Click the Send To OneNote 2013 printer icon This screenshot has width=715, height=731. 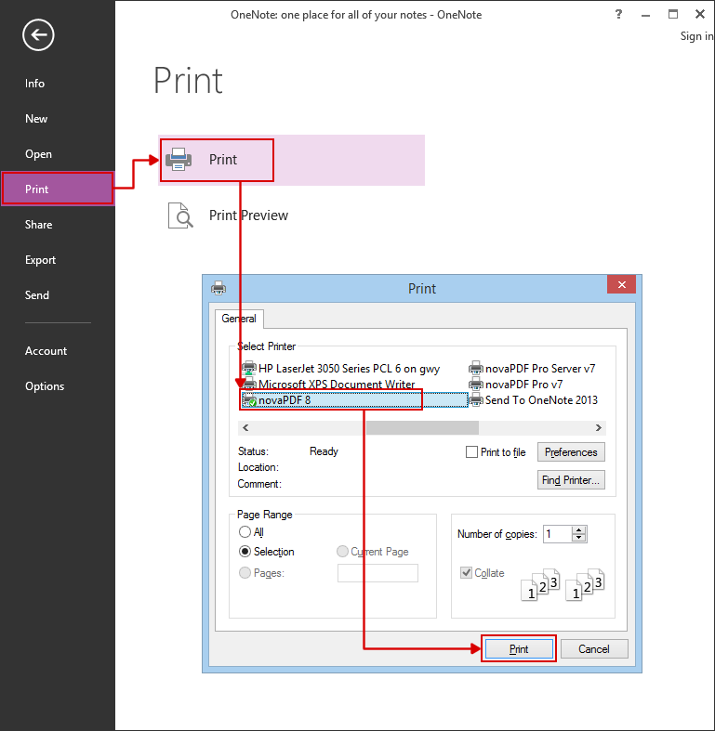pos(475,400)
